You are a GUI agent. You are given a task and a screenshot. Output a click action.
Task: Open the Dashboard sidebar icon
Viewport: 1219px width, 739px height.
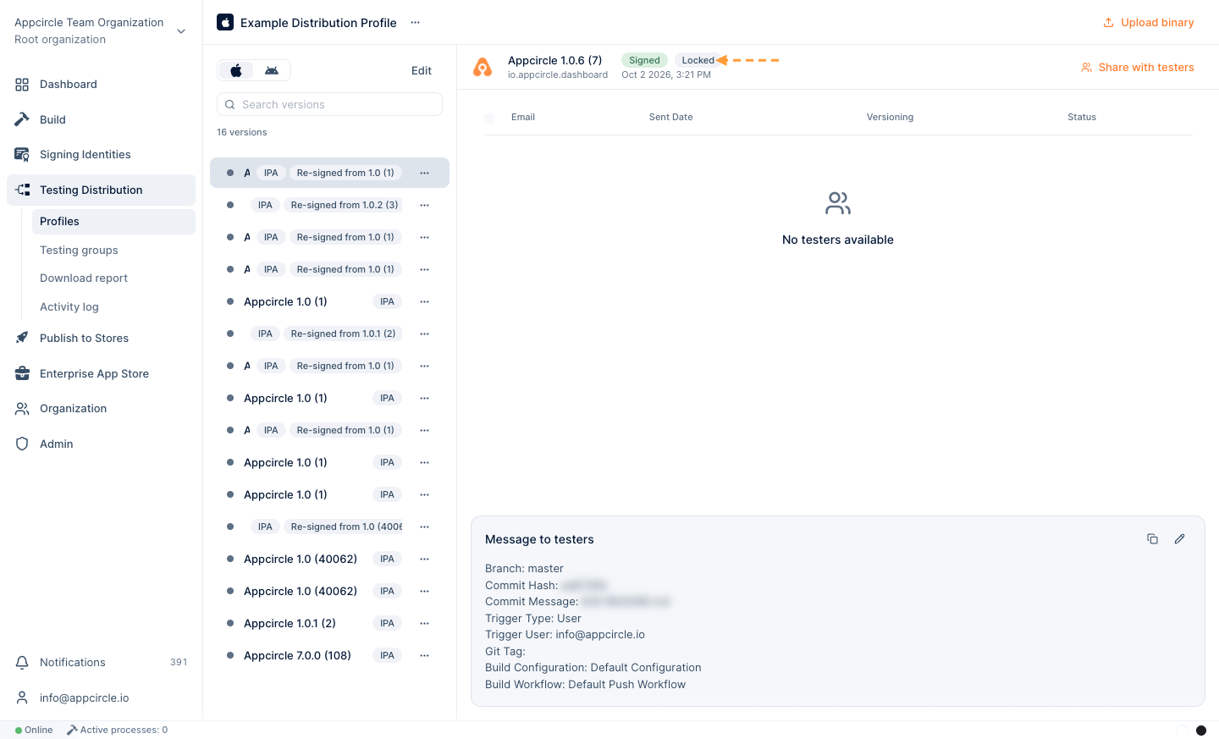[x=22, y=85]
